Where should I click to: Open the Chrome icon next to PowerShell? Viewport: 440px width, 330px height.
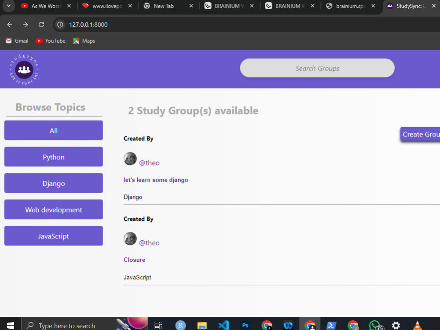(x=353, y=325)
